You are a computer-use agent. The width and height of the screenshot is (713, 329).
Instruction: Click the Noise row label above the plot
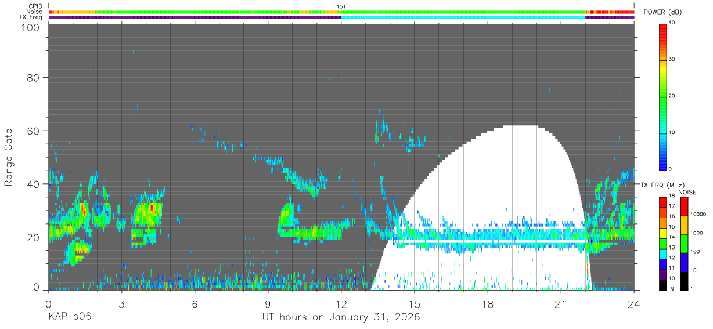35,12
